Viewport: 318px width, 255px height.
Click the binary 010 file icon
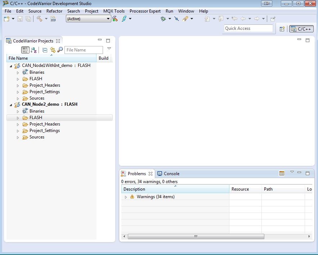53,19
